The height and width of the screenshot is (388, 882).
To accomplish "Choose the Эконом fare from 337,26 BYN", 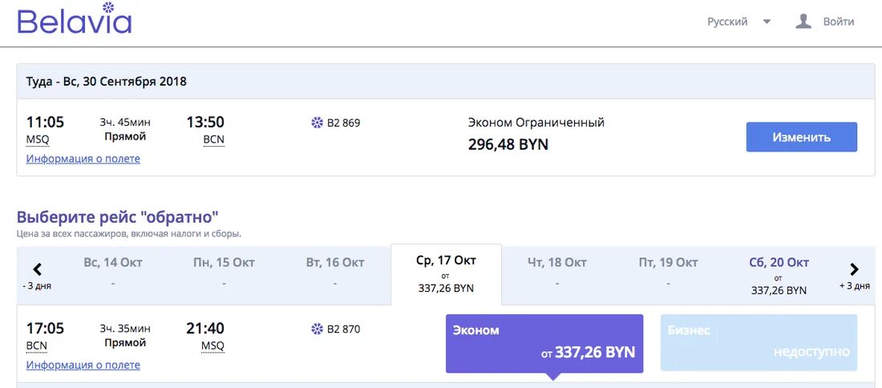I will [x=544, y=344].
